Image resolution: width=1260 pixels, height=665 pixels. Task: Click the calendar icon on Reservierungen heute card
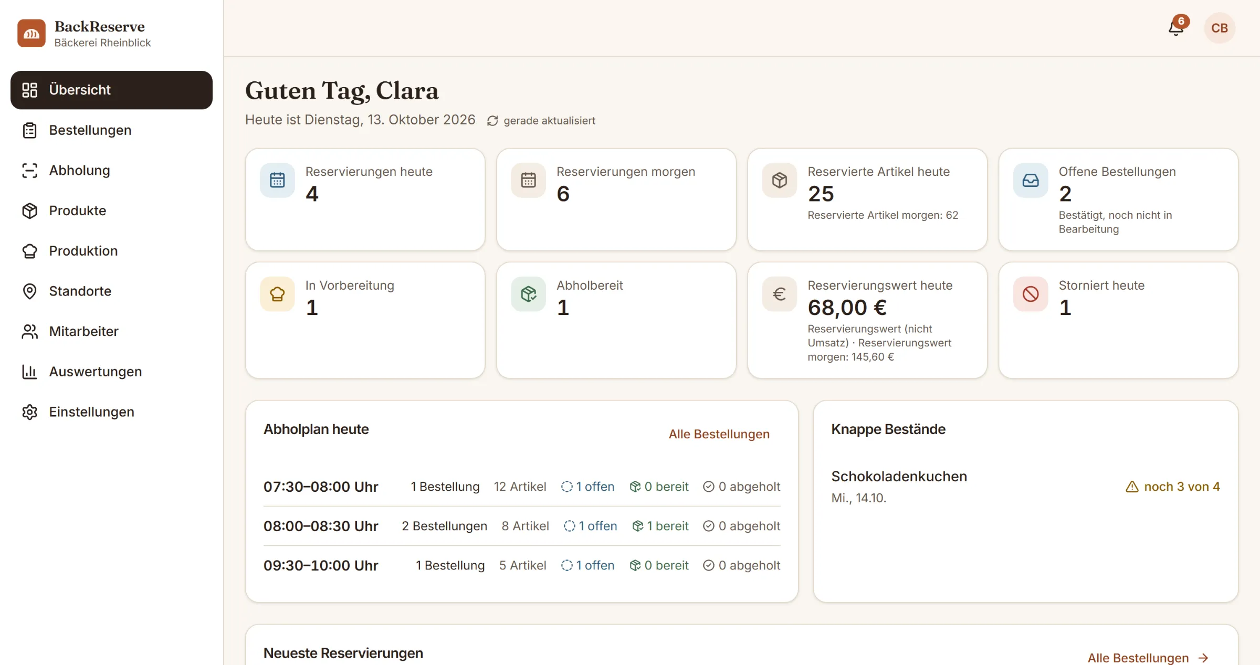[277, 180]
